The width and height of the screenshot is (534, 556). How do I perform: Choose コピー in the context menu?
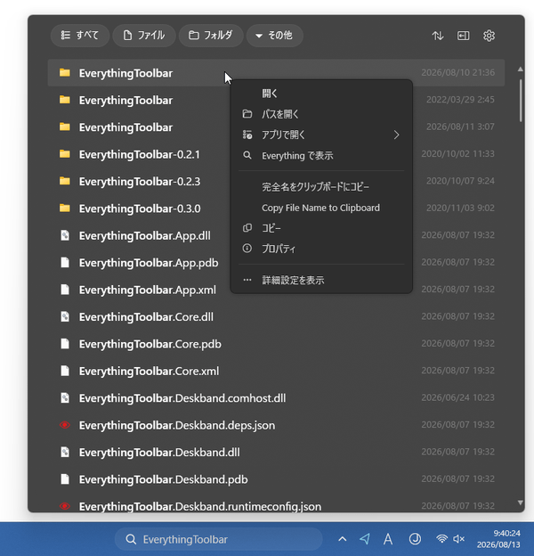click(x=321, y=228)
